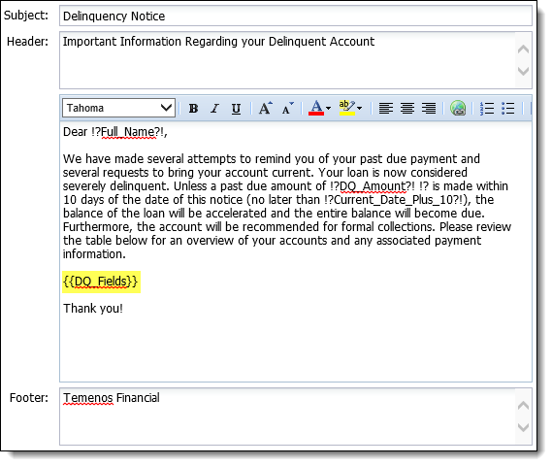Image resolution: width=552 pixels, height=466 pixels.
Task: Increase font size with the large A icon
Action: pos(266,108)
